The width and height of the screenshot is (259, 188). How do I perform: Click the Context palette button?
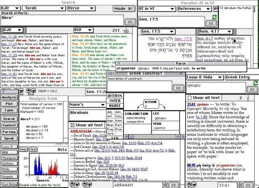(x=9, y=125)
